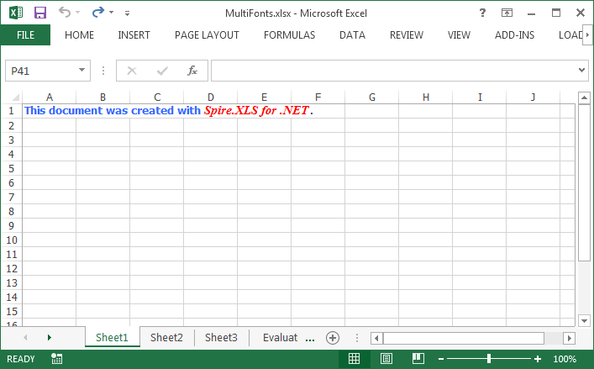Click the vertical scrollbar thumb
594x369 pixels.
coord(584,183)
